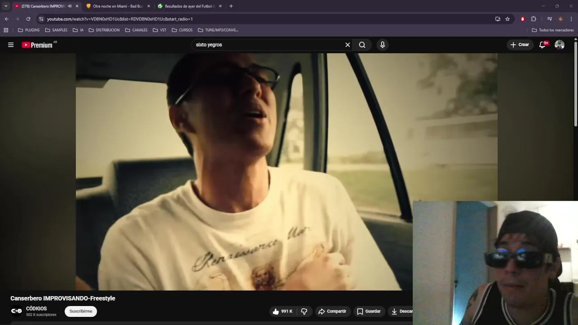Viewport: 578px width, 325px height.
Task: Start voice search with the microphone
Action: pyautogui.click(x=382, y=45)
